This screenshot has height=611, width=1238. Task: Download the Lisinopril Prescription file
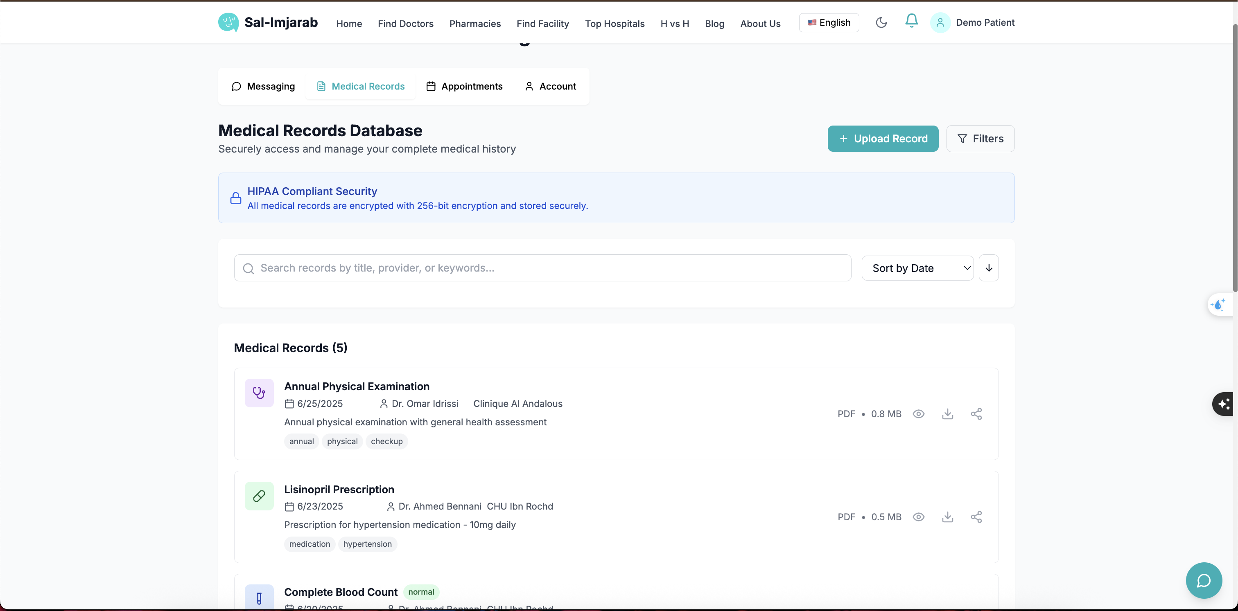pos(947,517)
